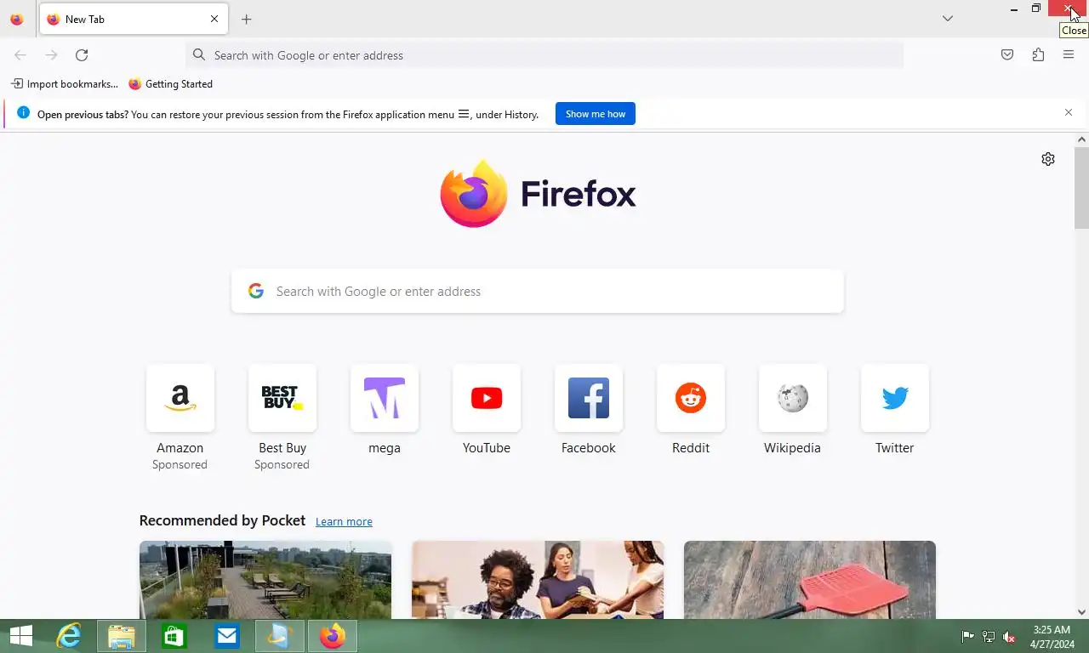Screen dimensions: 1089x653
Task: Click the muted volume tray icon
Action: point(1009,637)
